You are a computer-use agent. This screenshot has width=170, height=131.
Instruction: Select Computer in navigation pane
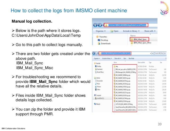click(x=98, y=95)
